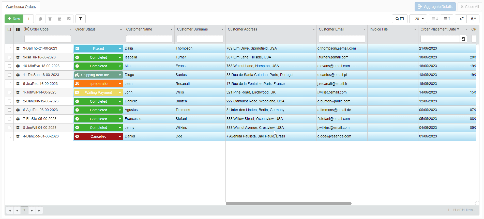Increase font size with the larger A icon
This screenshot has width=484, height=219.
473,19
